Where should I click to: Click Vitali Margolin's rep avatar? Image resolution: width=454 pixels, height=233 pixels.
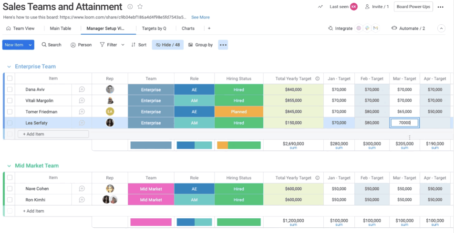tap(110, 100)
